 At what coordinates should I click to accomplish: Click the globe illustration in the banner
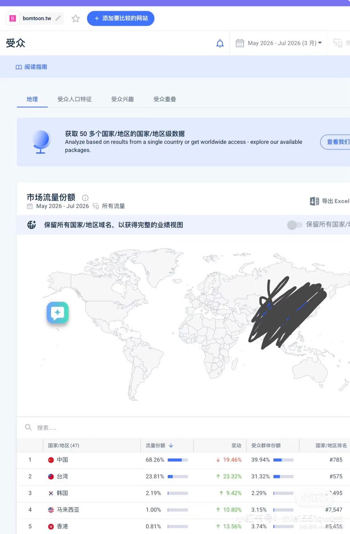[x=40, y=142]
